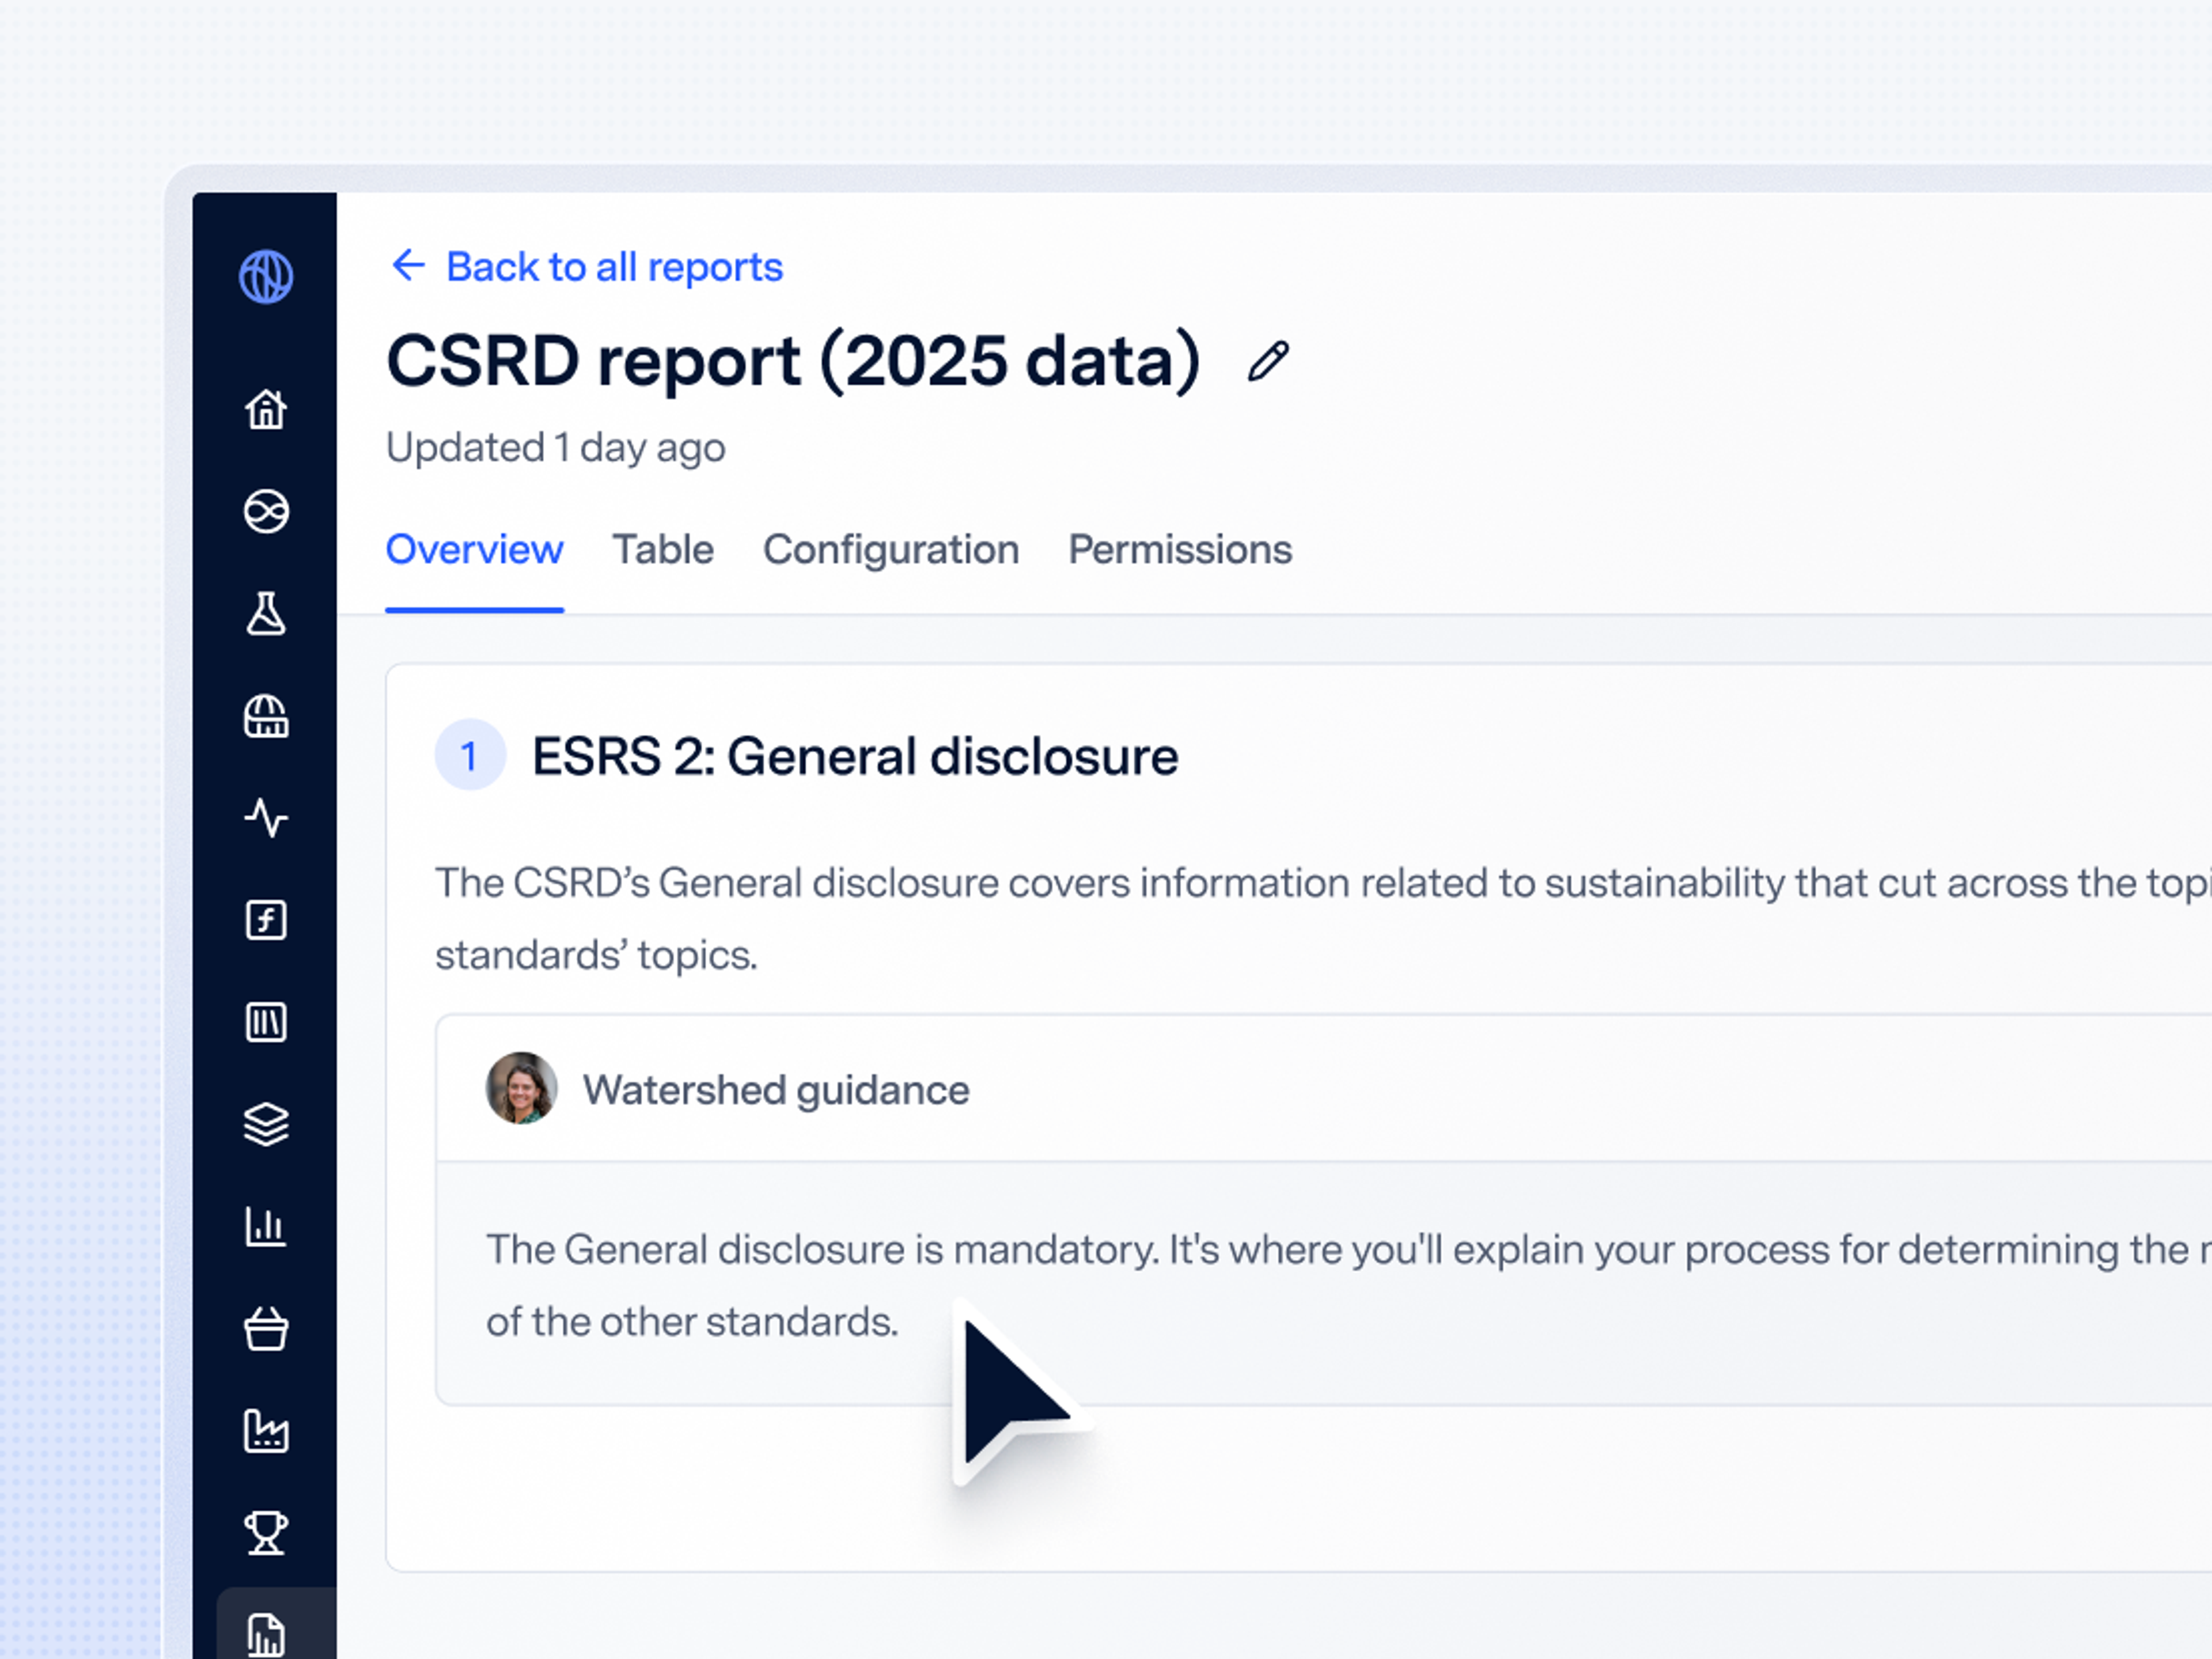Open the bar chart icon in the sidebar
The width and height of the screenshot is (2212, 1659).
pos(266,1226)
